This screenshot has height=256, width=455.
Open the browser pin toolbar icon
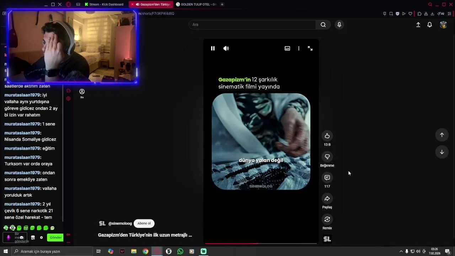385,14
